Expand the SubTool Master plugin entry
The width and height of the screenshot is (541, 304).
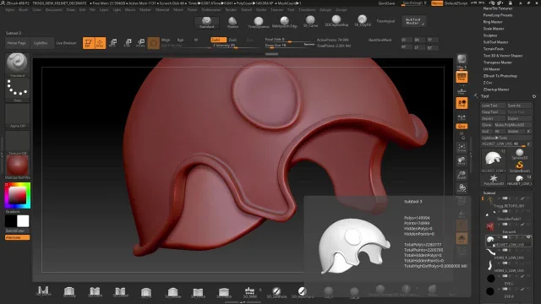point(495,42)
